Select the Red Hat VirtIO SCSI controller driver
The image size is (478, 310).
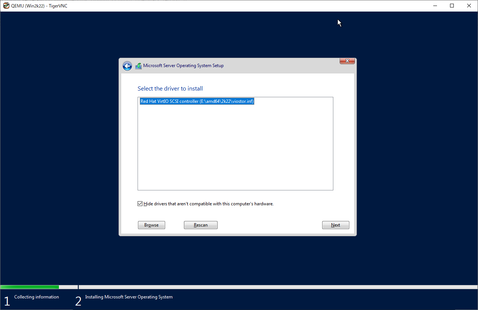[197, 101]
